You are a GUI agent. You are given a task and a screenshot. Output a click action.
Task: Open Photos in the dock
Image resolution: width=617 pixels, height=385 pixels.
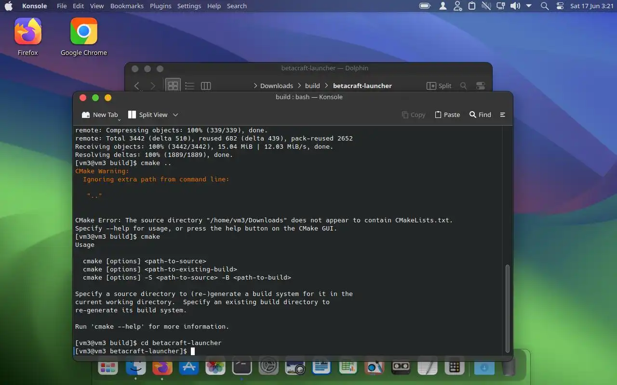click(x=215, y=367)
